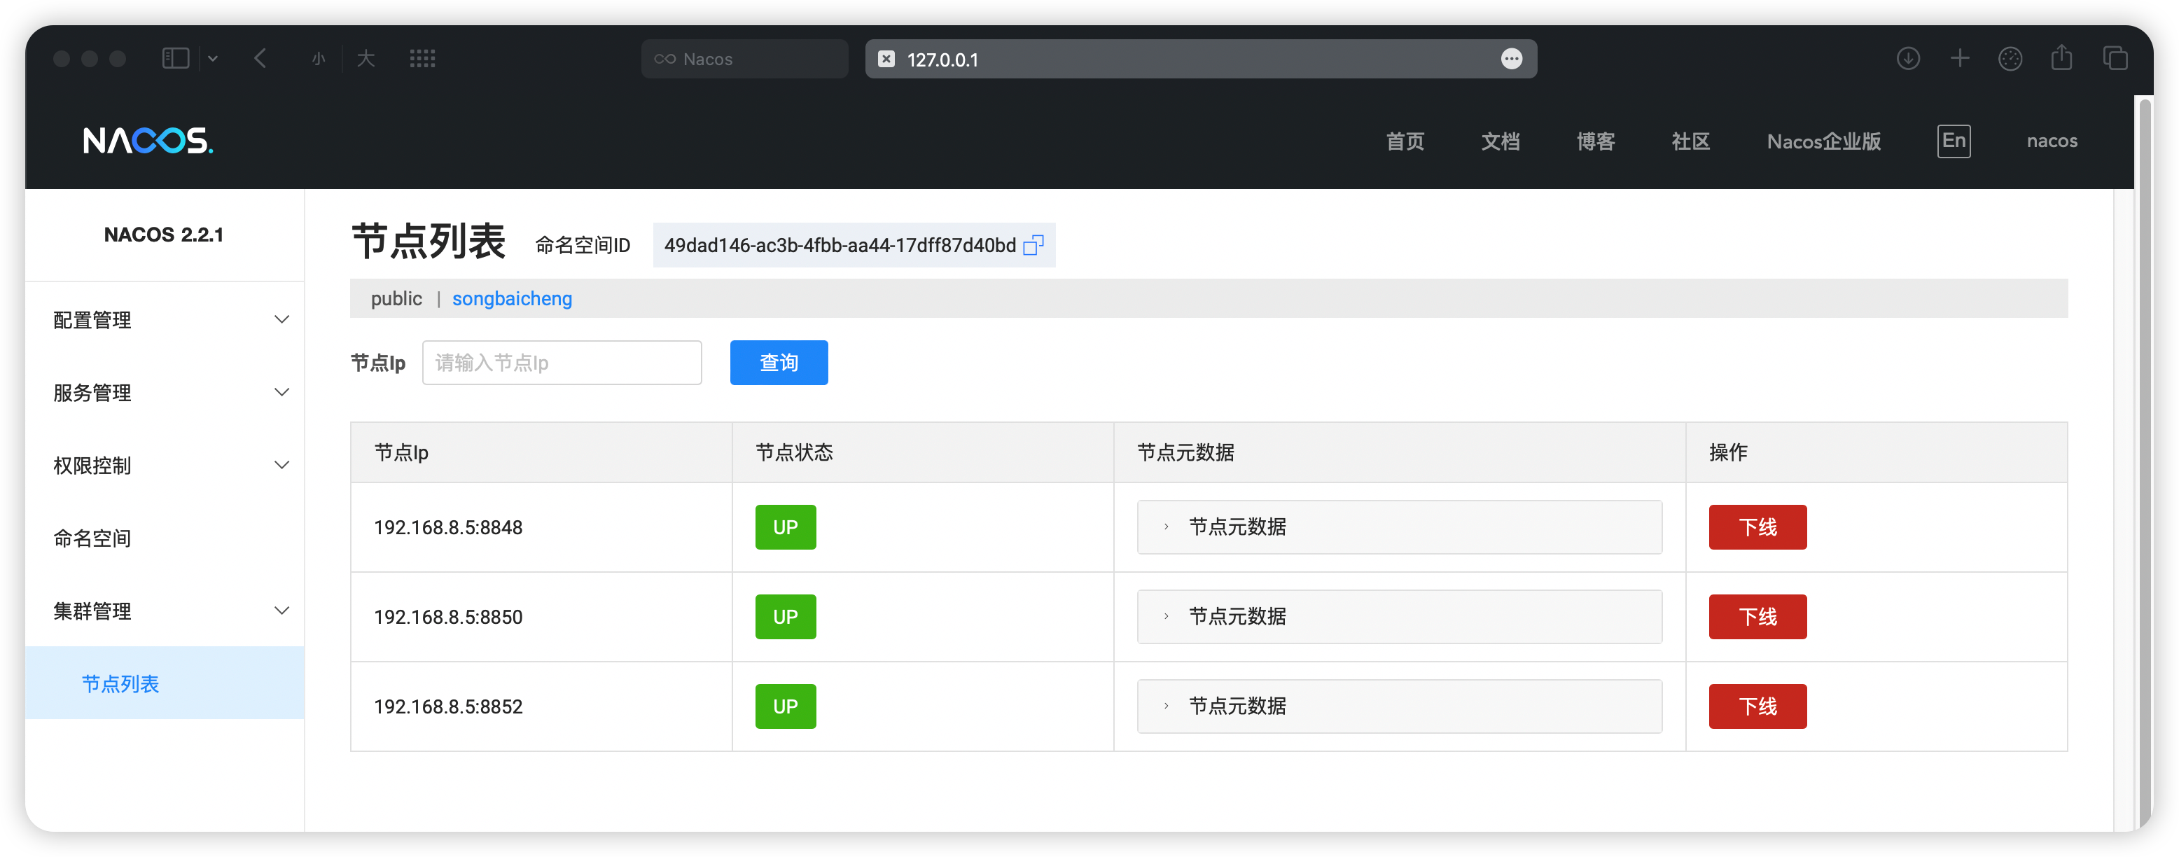
Task: Expand 节点元数据 for 192.168.8.5:8848
Action: [x=1399, y=527]
